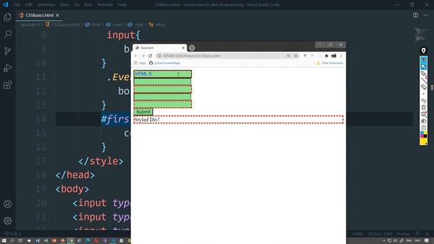Open the View menu
This screenshot has width=434, height=244.
pos(64,5)
